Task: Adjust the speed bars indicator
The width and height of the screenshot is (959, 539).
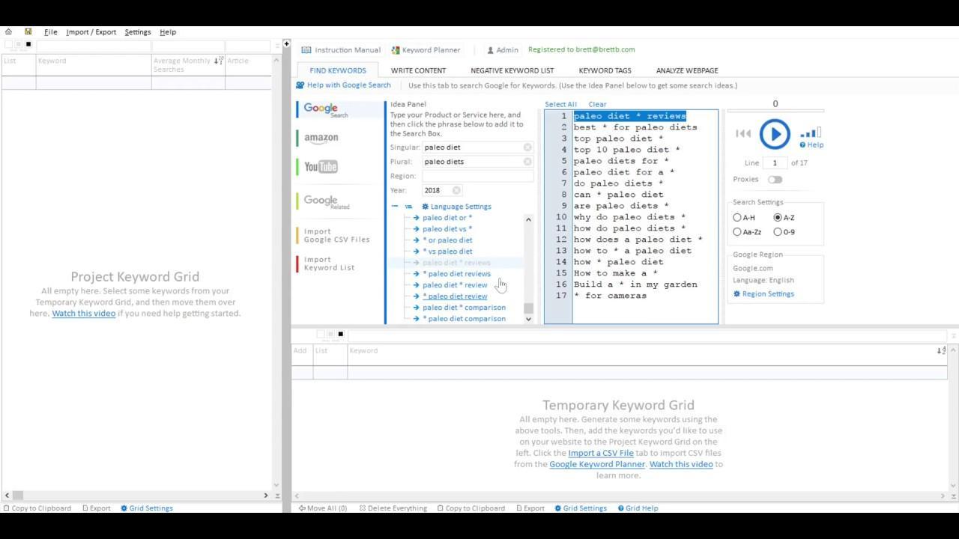Action: click(x=811, y=133)
